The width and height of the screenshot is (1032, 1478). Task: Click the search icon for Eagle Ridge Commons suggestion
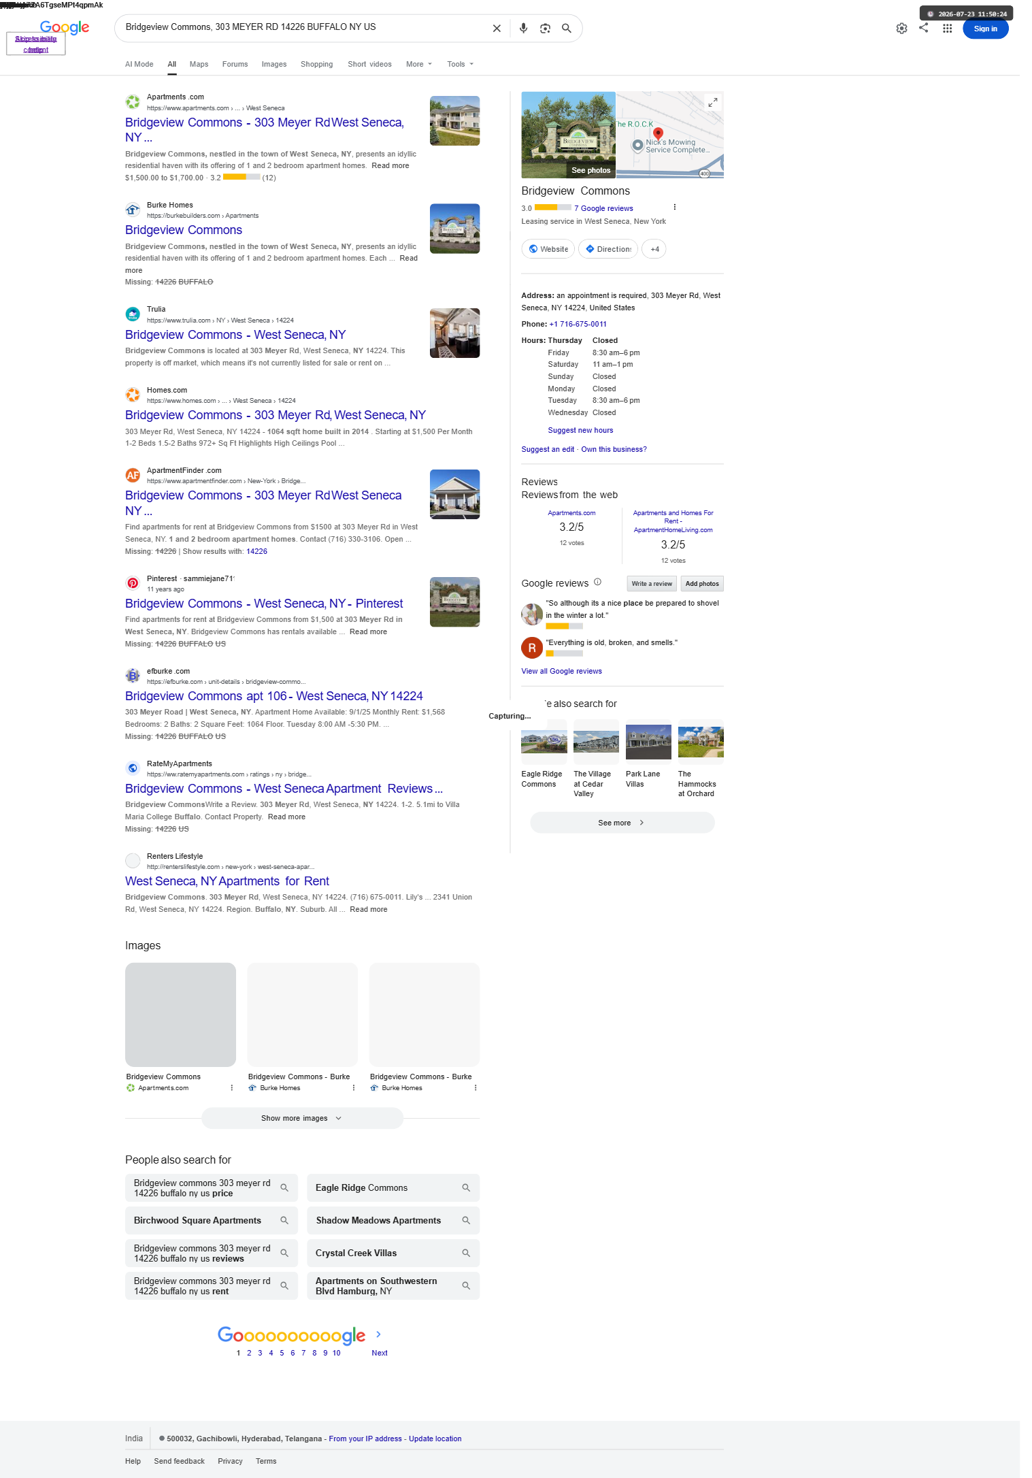466,1187
